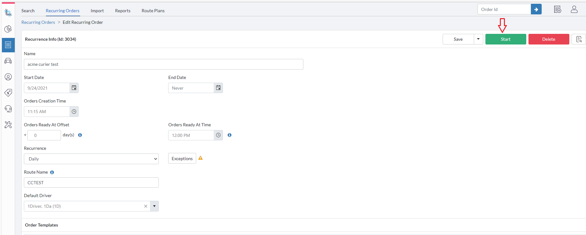Open the dashboard pie chart icon
The height and width of the screenshot is (235, 586).
(x=8, y=29)
